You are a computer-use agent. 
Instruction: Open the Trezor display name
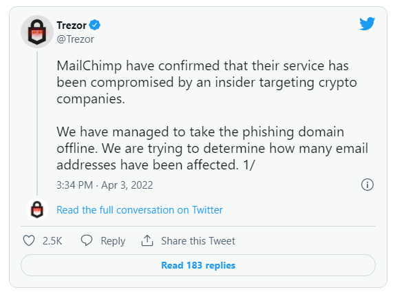[x=72, y=25]
